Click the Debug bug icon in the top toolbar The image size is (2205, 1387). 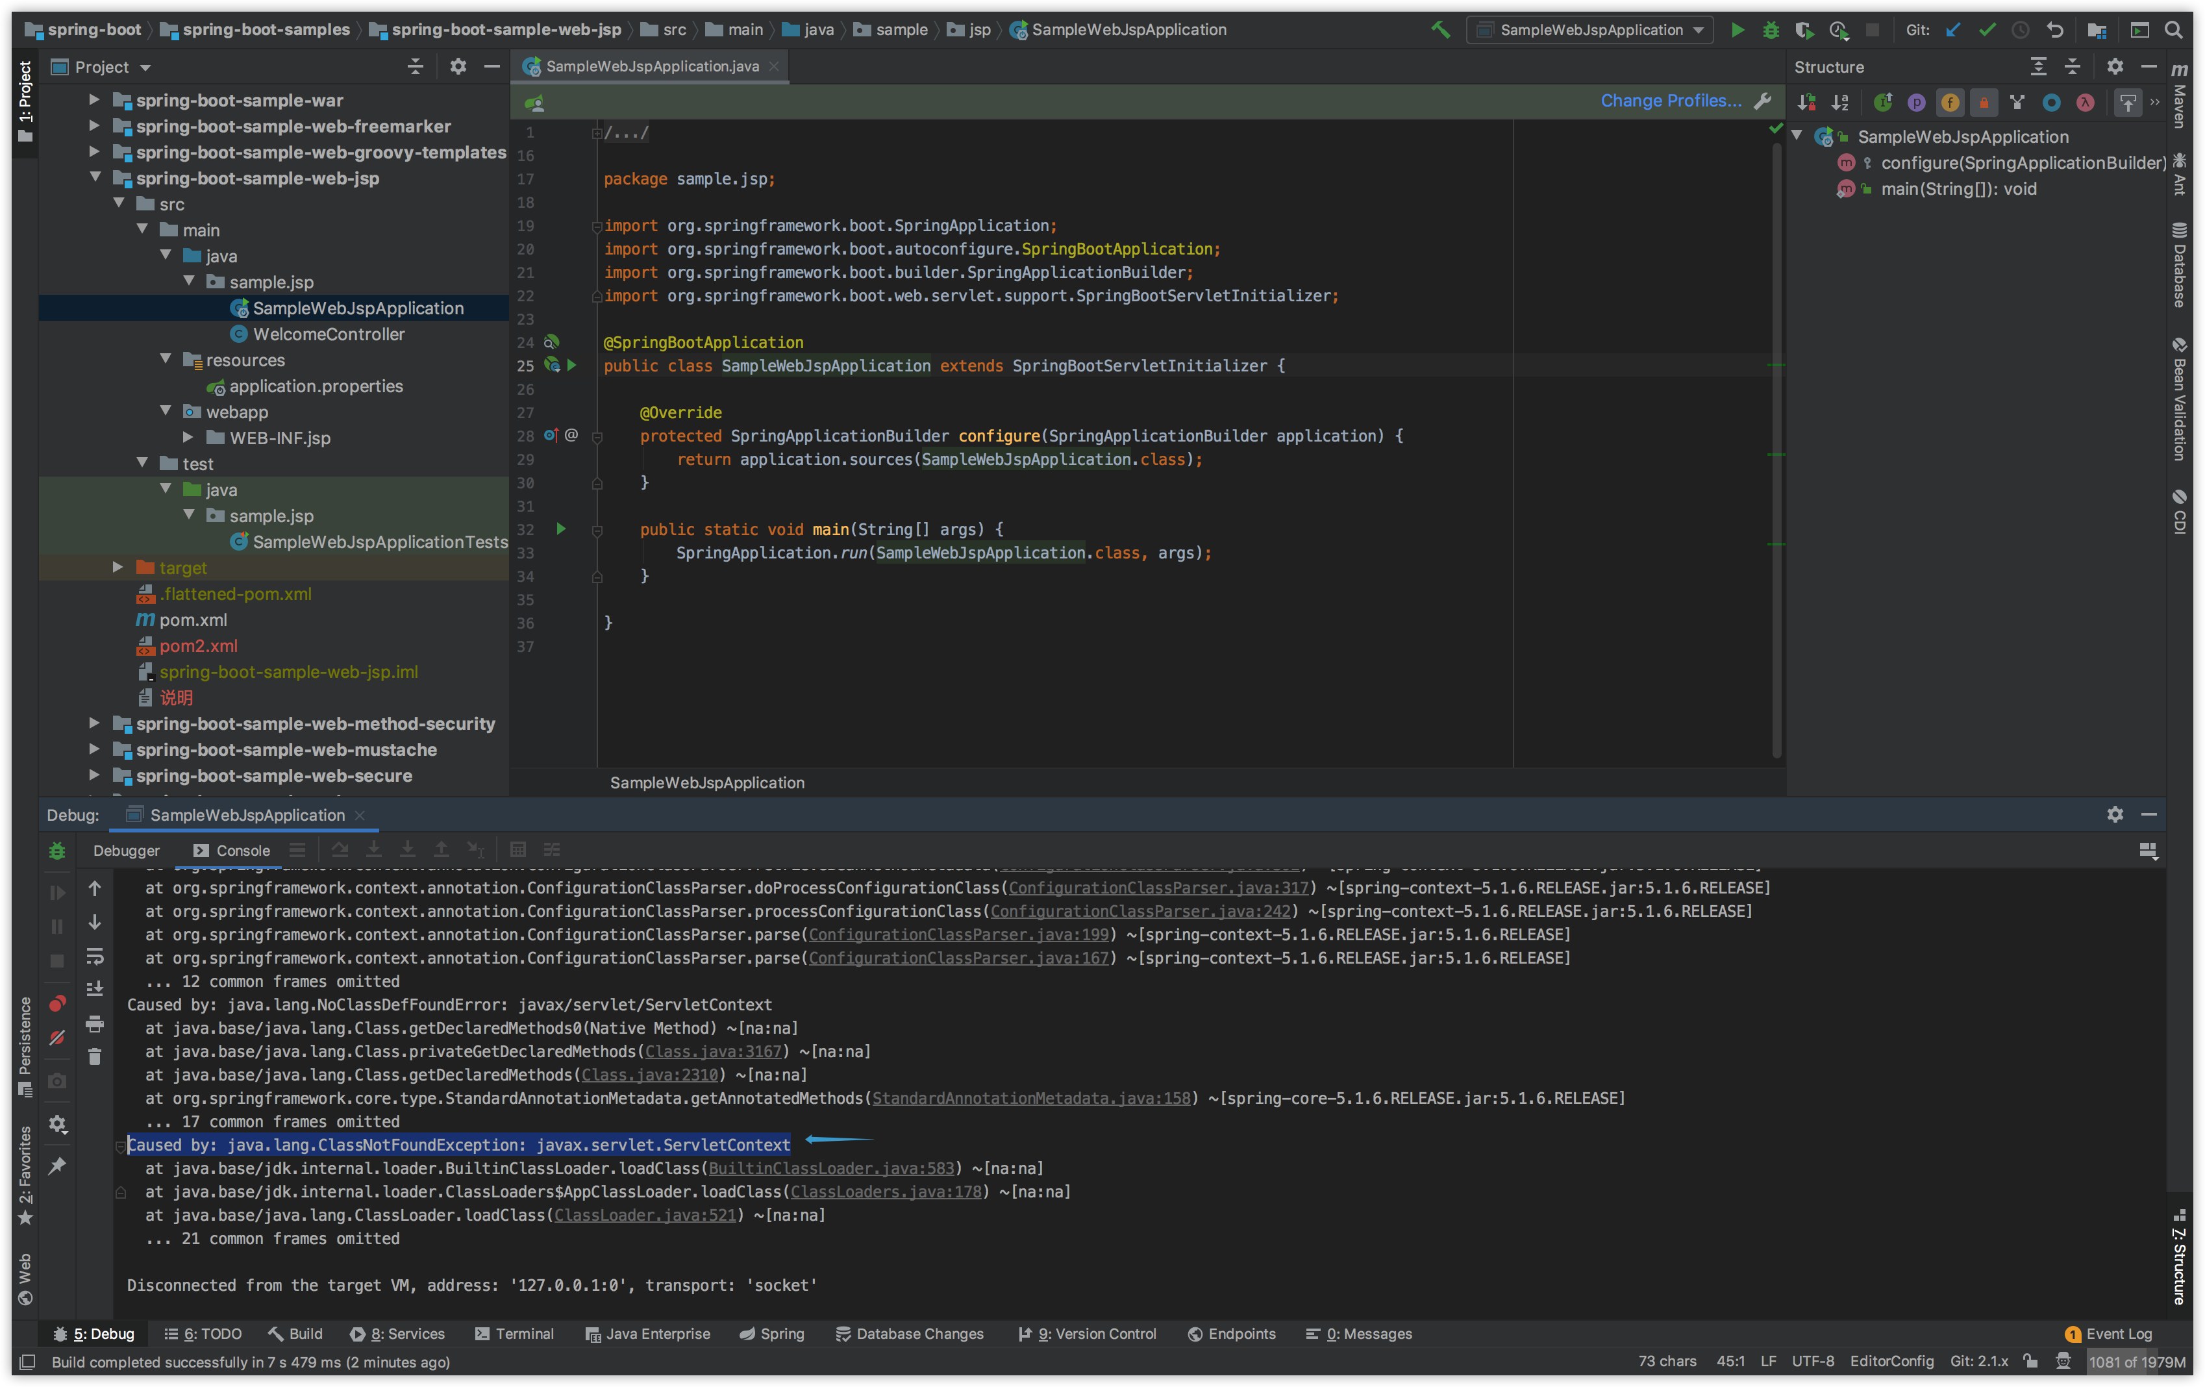(x=1771, y=31)
